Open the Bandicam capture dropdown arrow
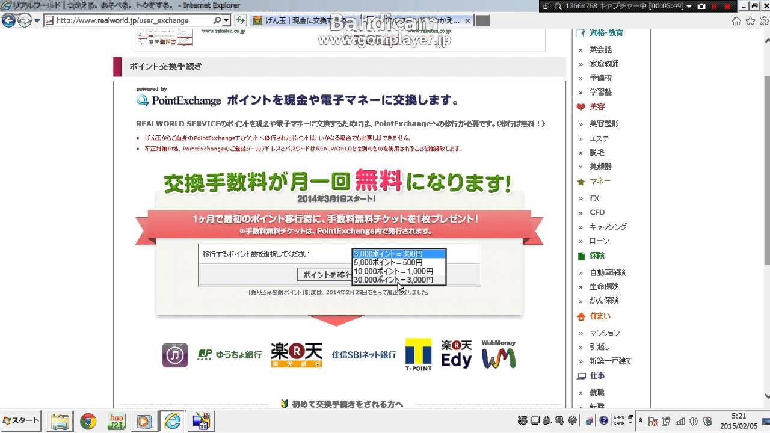Image resolution: width=770 pixels, height=433 pixels. pos(689,6)
